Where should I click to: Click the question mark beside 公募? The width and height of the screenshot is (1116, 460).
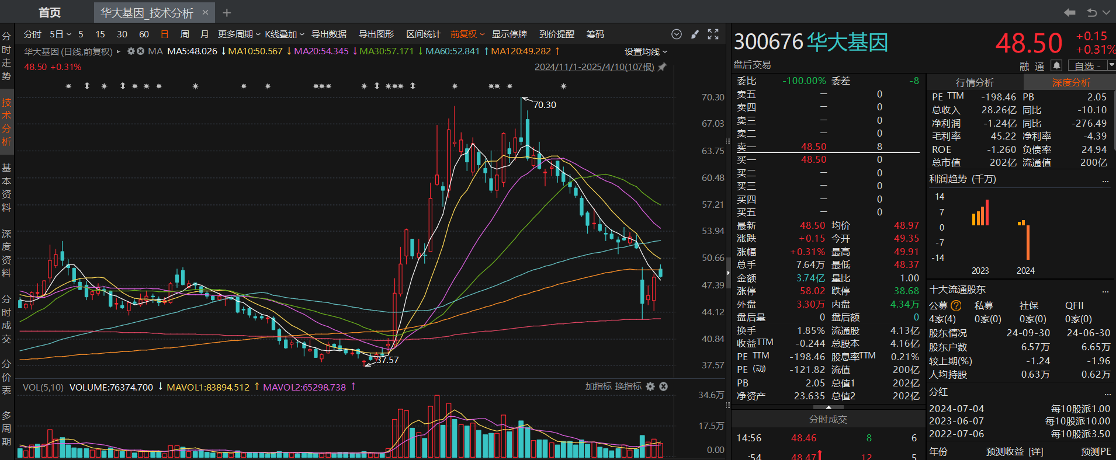click(956, 305)
